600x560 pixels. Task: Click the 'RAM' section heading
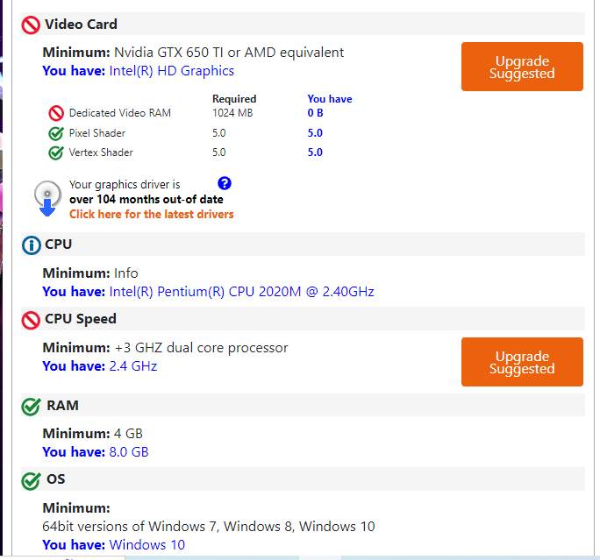(x=62, y=406)
